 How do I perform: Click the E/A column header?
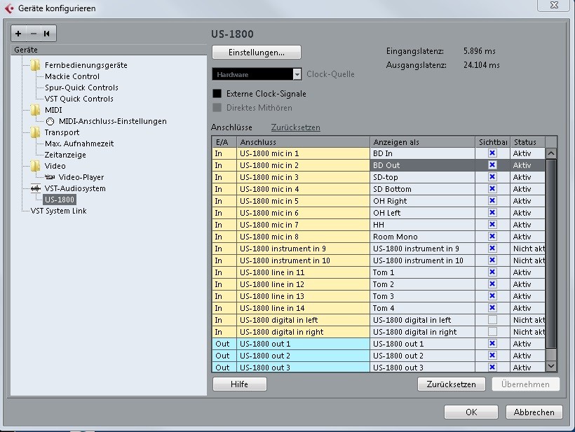click(x=224, y=142)
